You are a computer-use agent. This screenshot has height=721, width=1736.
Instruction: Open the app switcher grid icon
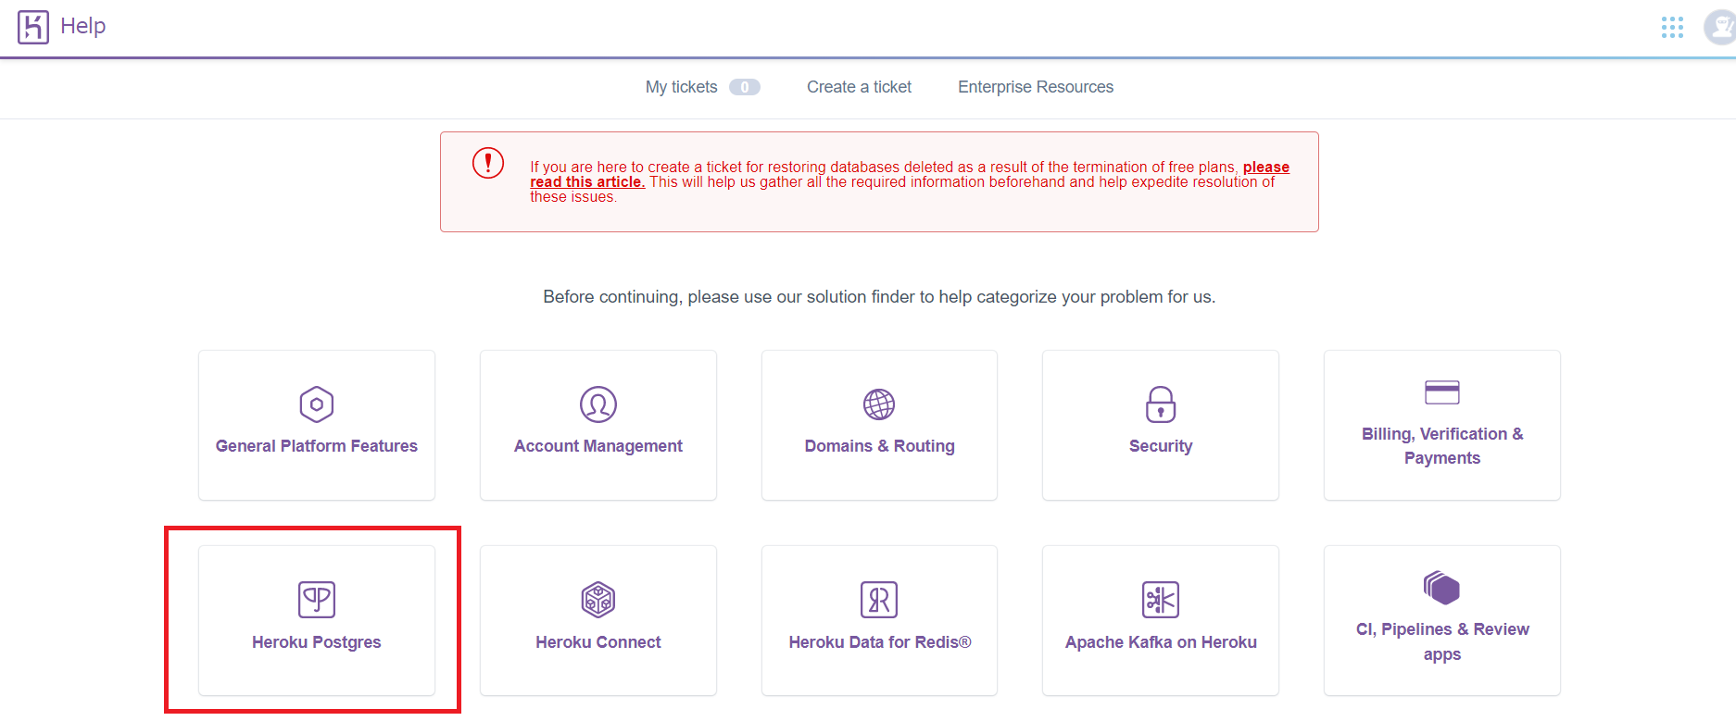(x=1672, y=27)
